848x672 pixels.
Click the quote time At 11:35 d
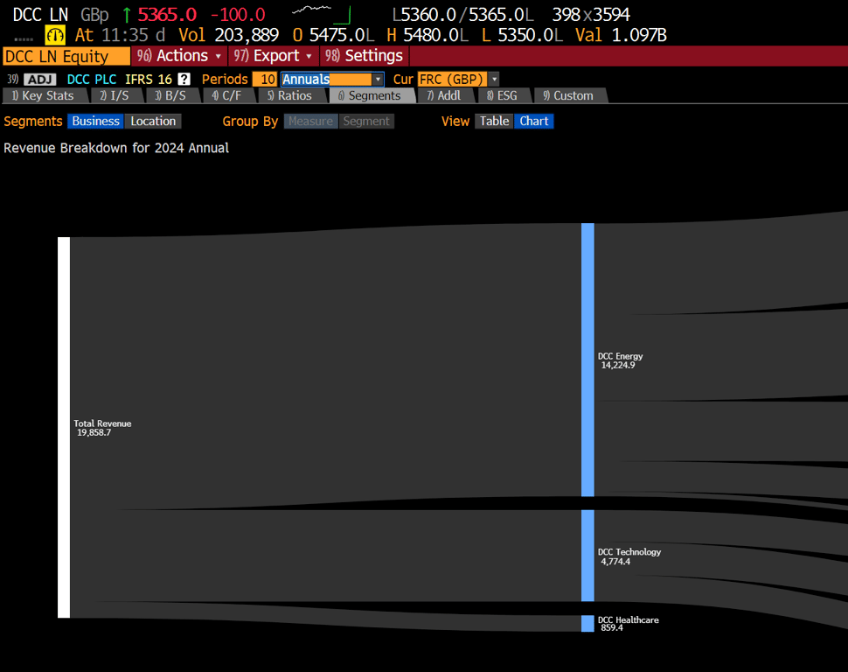120,35
